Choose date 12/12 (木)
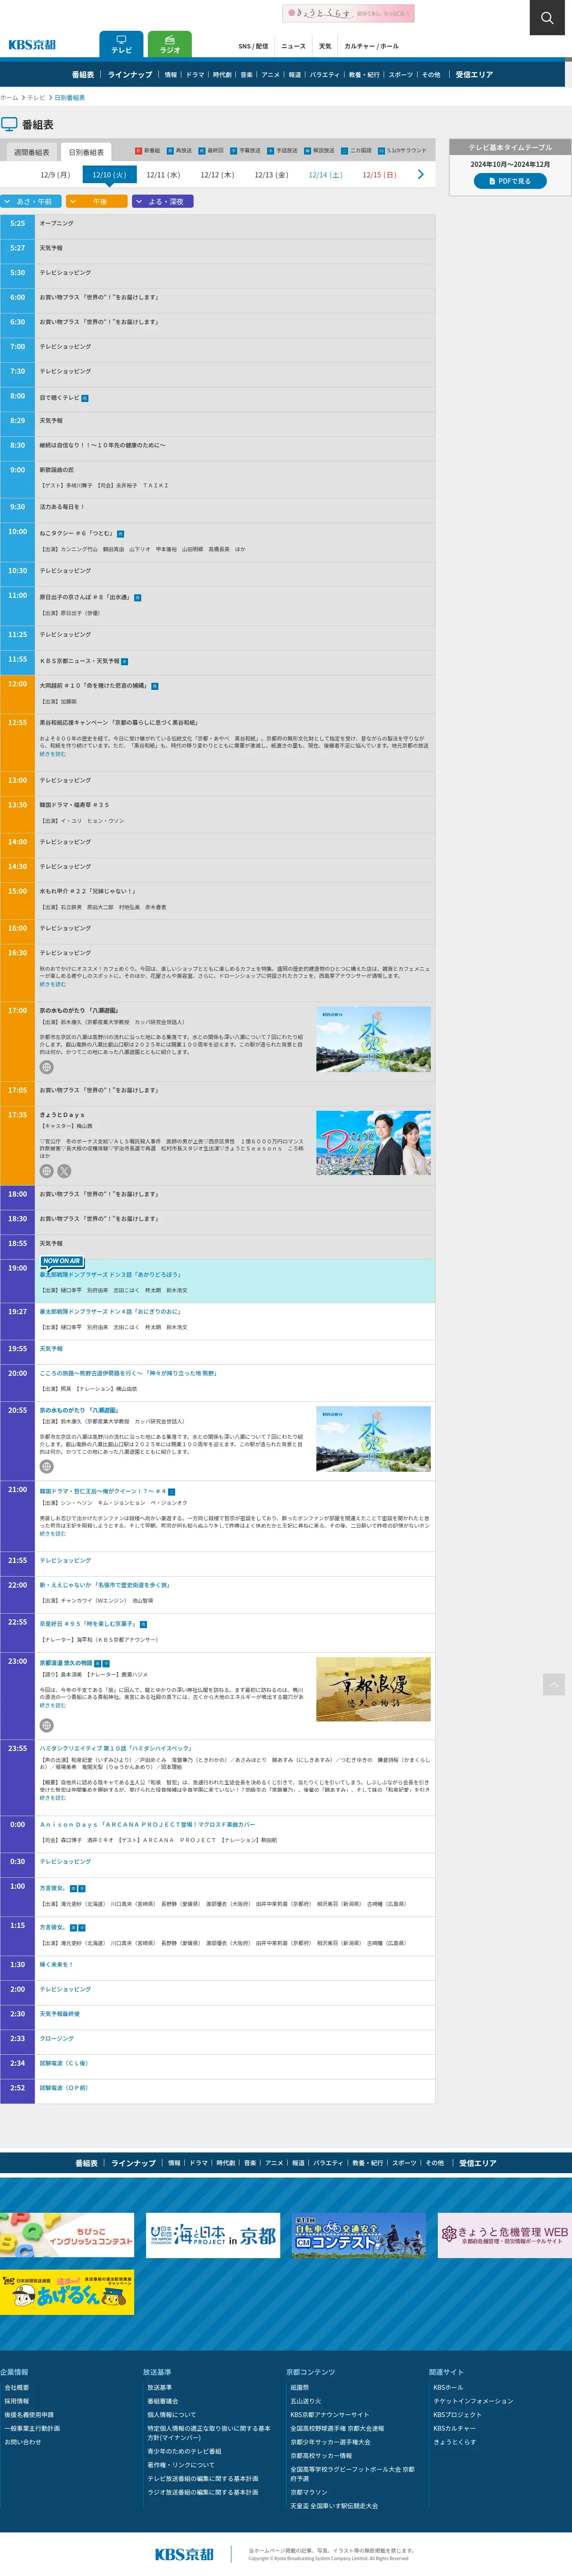This screenshot has width=572, height=2576. pos(217,175)
